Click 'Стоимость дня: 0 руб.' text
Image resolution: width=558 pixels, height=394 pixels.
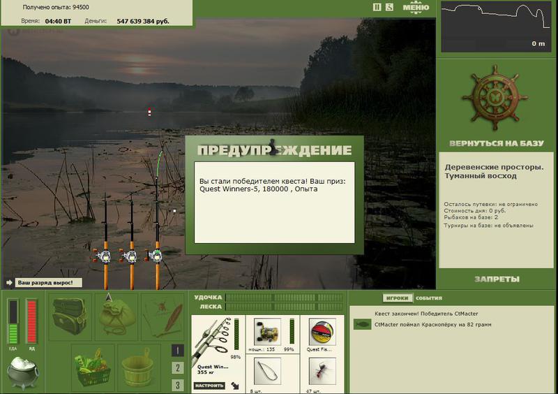(475, 211)
